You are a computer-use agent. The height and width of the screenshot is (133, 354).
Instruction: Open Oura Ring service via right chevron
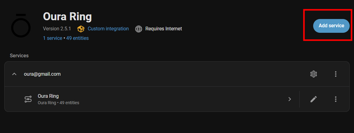click(290, 99)
